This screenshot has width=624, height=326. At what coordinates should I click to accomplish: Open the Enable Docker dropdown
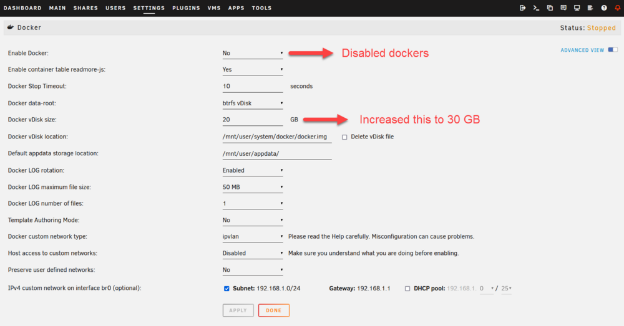click(x=253, y=53)
